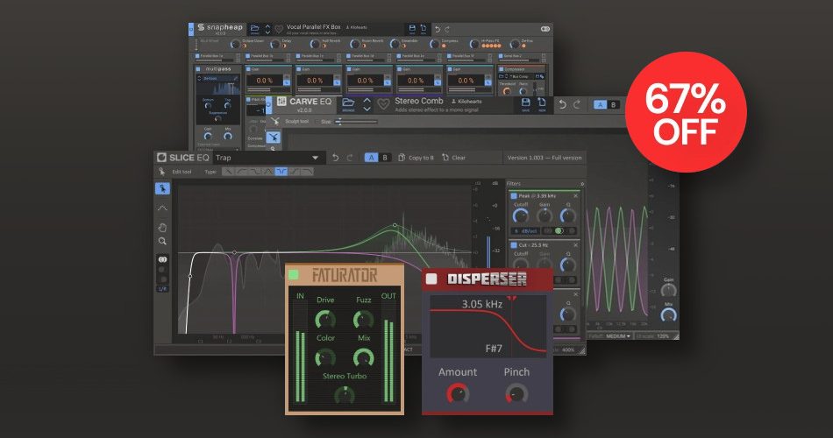Toggle the Faturator green power switch
Screen dimensions: 833x438
(x=293, y=275)
